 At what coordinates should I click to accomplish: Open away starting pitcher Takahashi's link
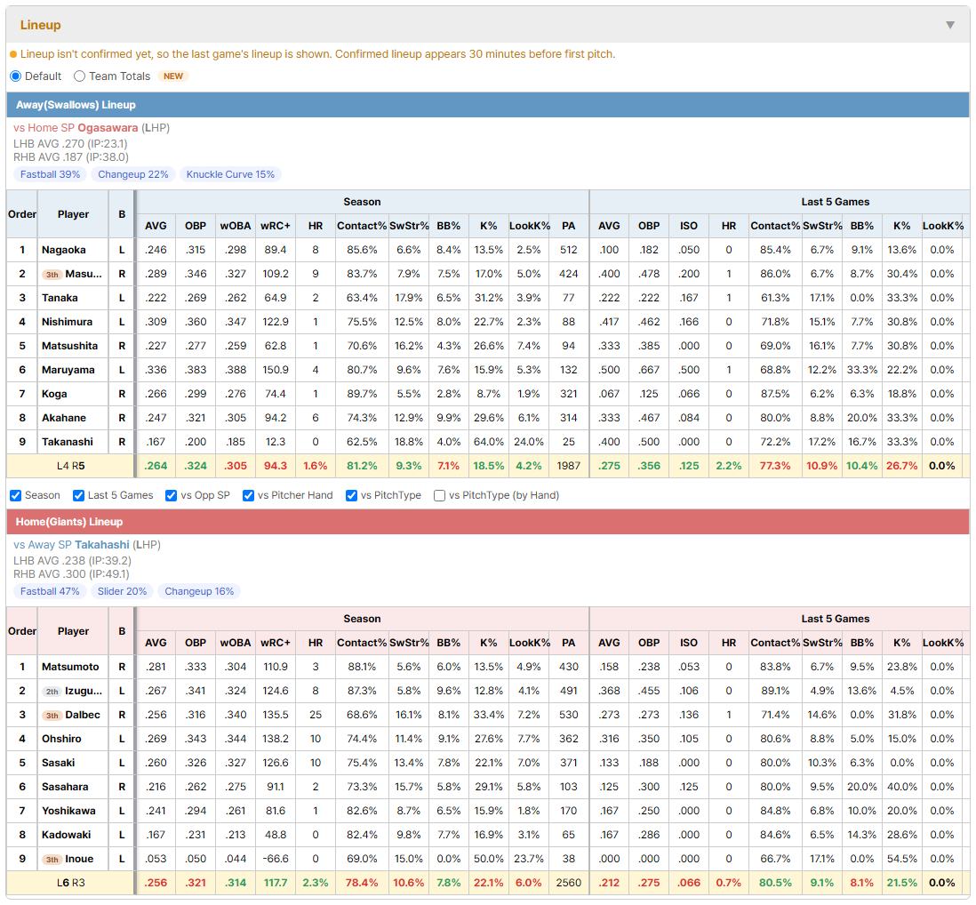[102, 545]
